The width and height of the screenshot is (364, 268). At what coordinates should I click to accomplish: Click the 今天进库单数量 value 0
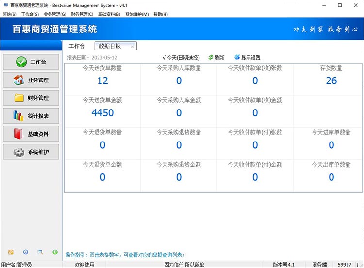[x=331, y=145]
